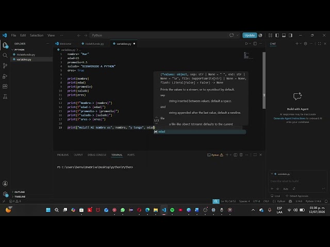The image size is (330, 247).
Task: Open Run and Debug view
Action: coord(5,76)
